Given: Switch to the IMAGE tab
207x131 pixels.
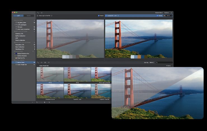Looking at the screenshot, I should pos(29,16).
